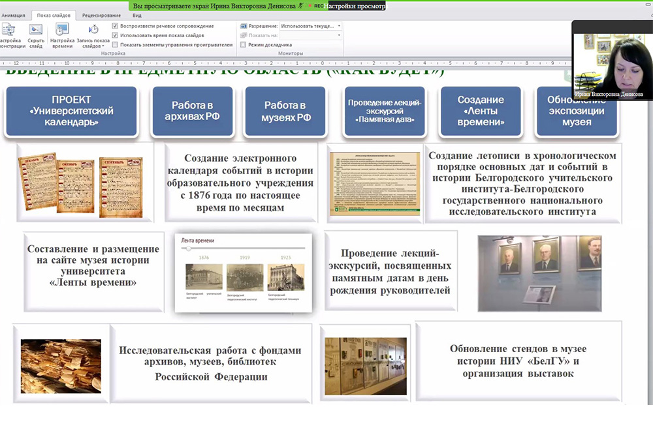This screenshot has width=653, height=435.
Task: Open Настройка времени rehearsal timing tool
Action: [x=62, y=30]
